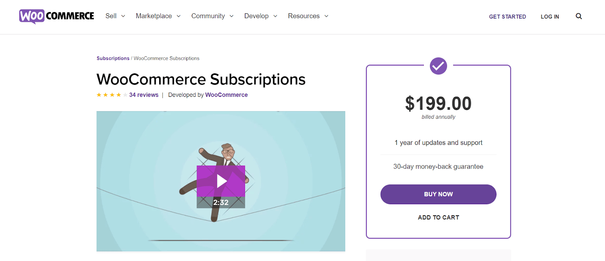Open the search icon
605x261 pixels.
(579, 16)
